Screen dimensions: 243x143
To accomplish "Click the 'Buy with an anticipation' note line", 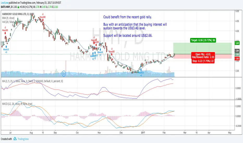I will point(135,24).
